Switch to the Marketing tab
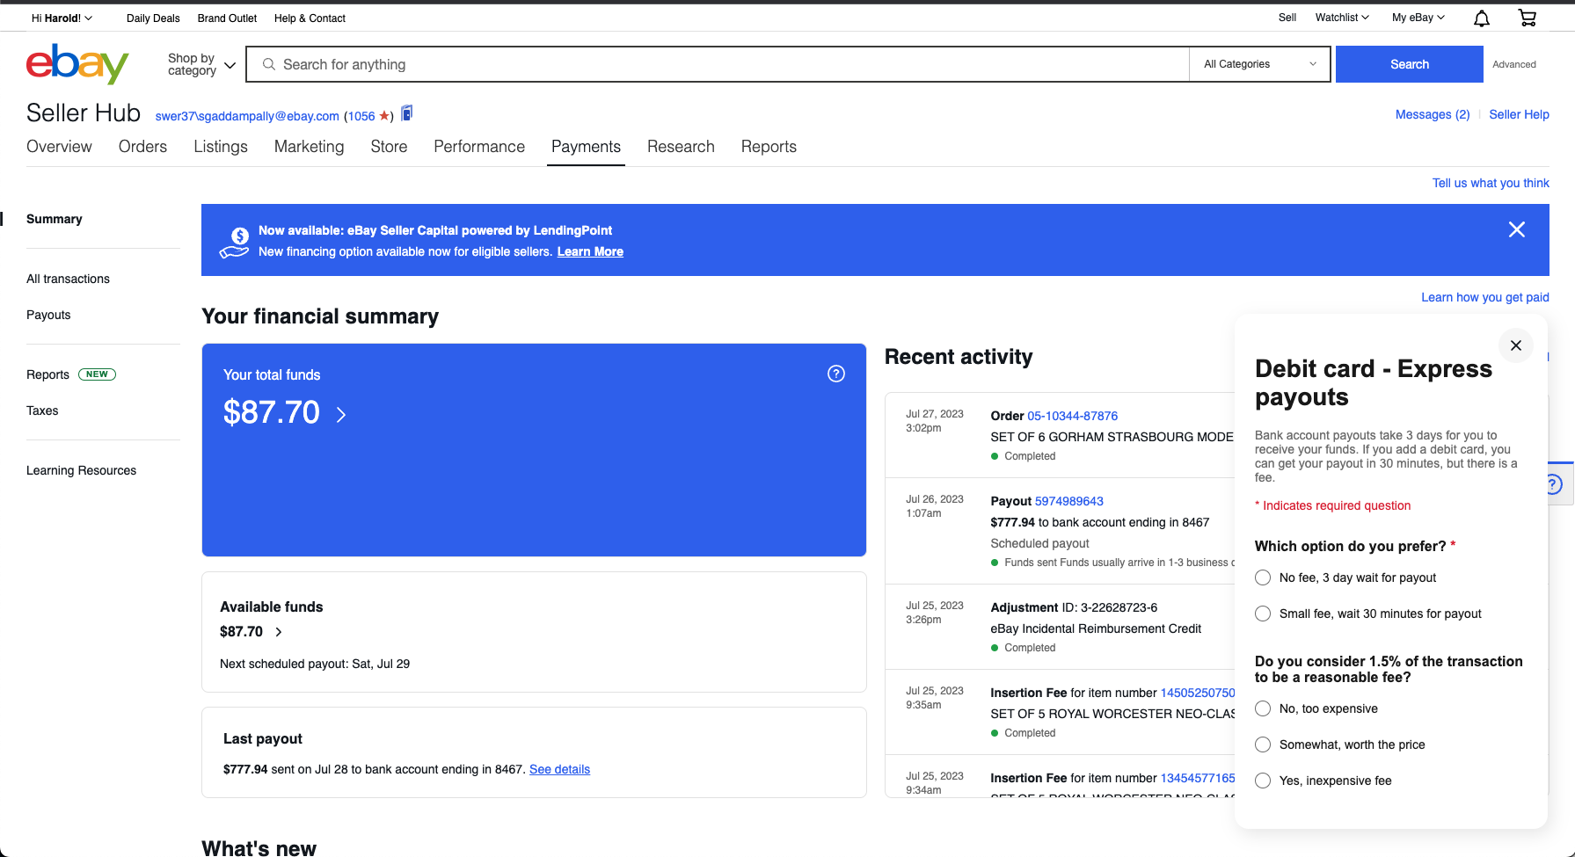The width and height of the screenshot is (1575, 857). coord(309,147)
